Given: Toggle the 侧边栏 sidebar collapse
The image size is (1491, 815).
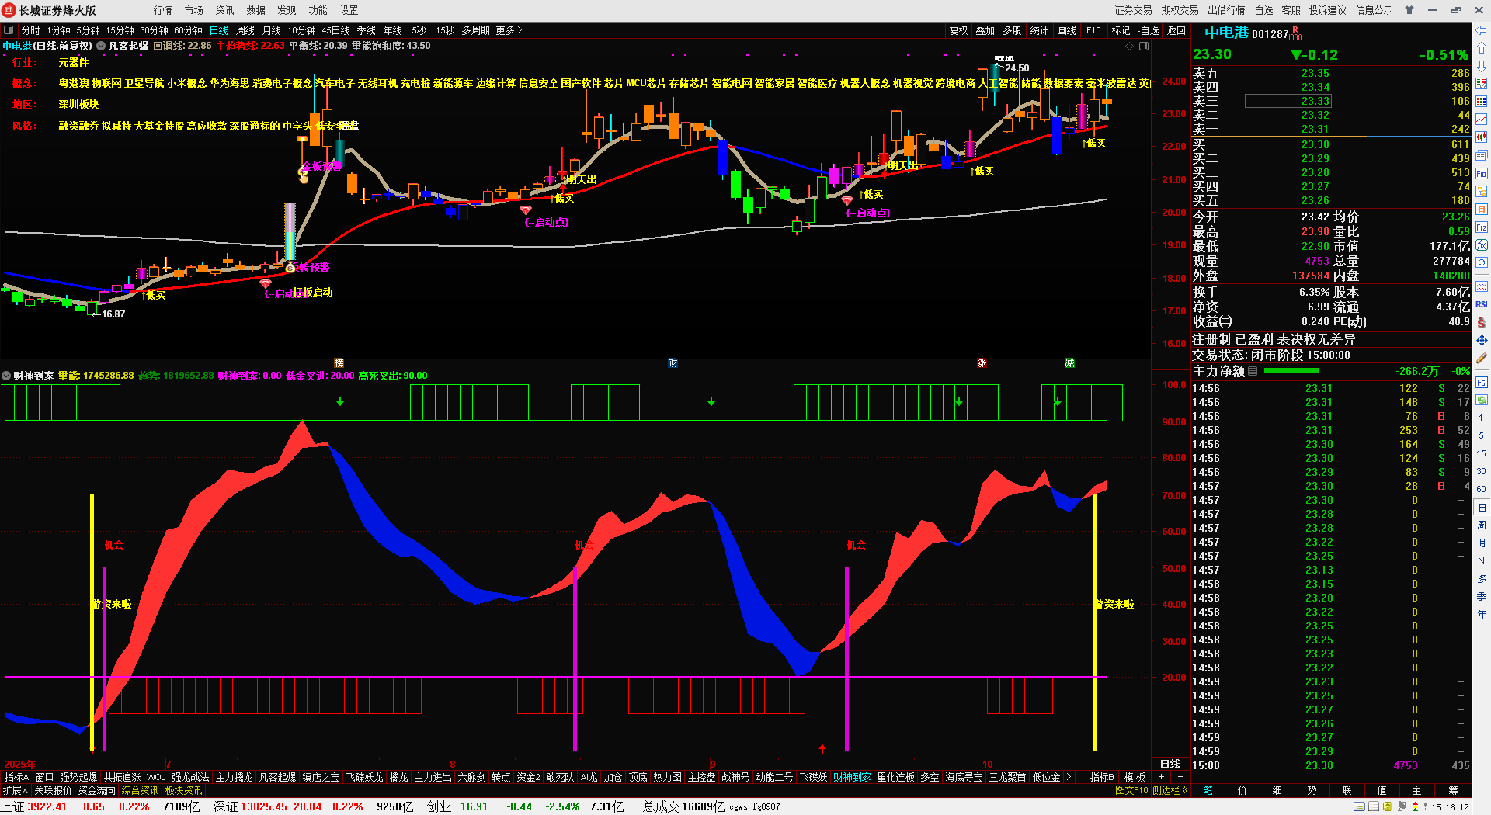Looking at the screenshot, I should (x=1170, y=790).
